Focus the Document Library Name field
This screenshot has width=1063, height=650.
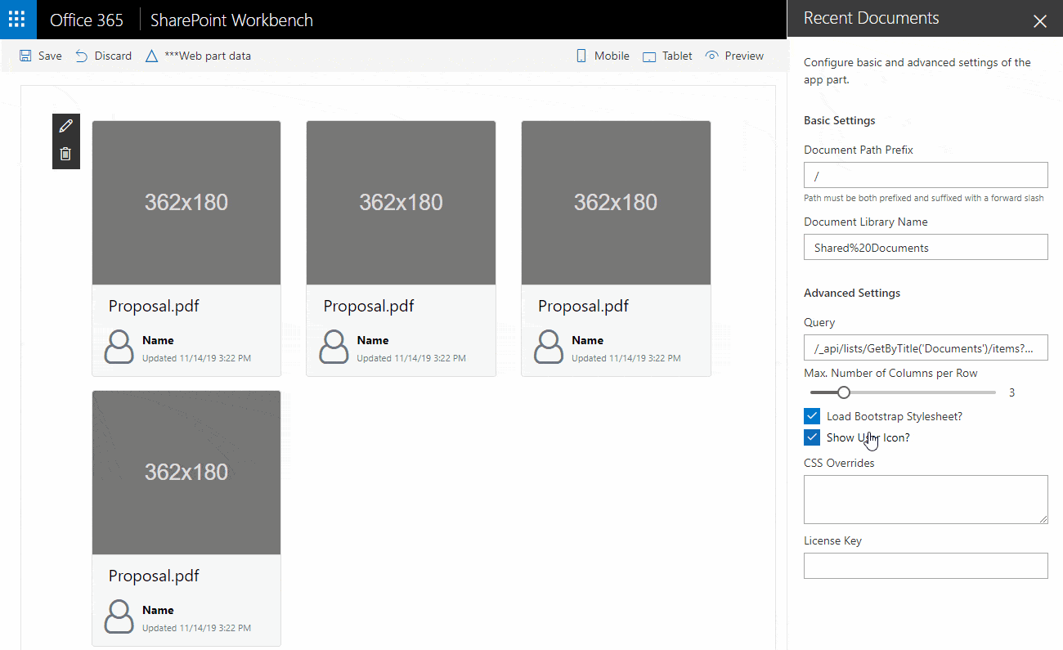(925, 247)
